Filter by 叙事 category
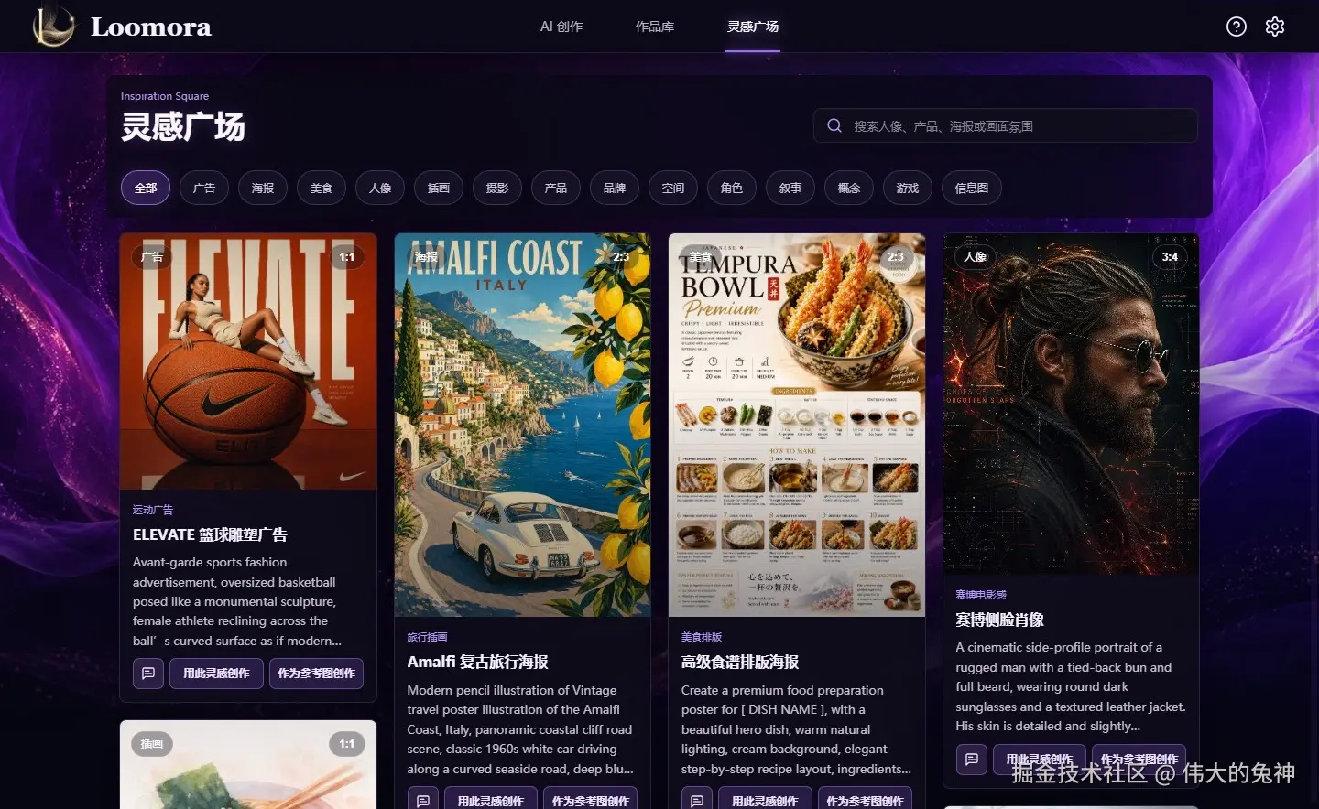Viewport: 1319px width, 809px height. [790, 188]
